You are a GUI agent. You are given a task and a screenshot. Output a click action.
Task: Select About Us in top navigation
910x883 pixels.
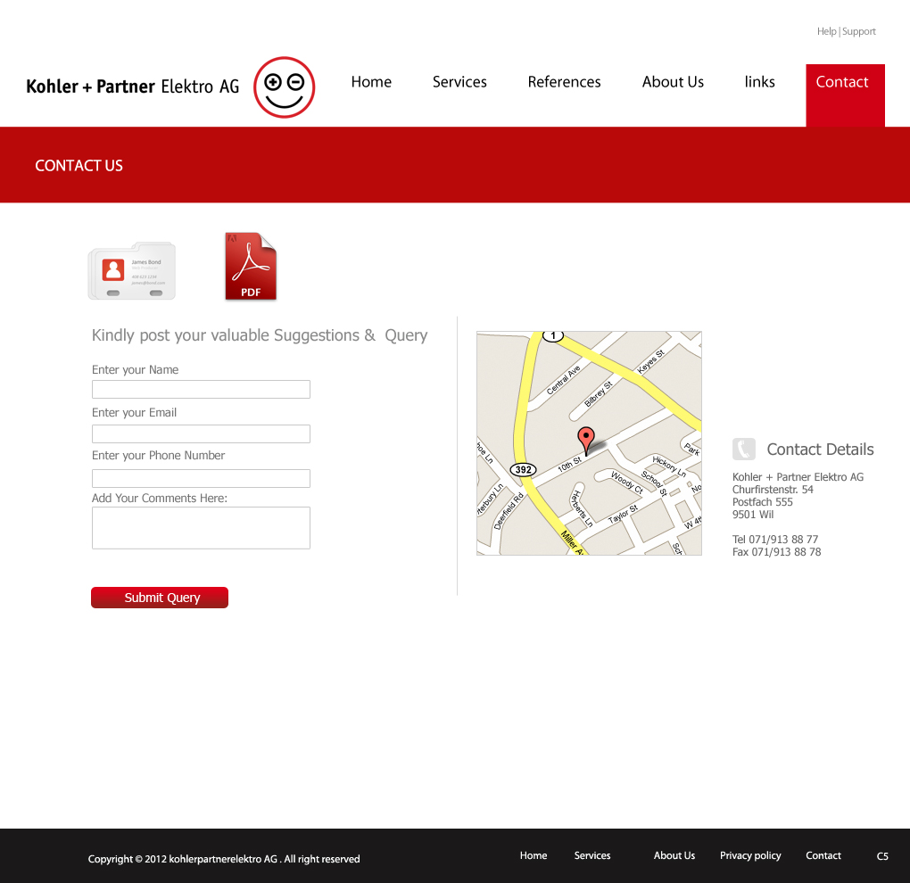point(673,82)
